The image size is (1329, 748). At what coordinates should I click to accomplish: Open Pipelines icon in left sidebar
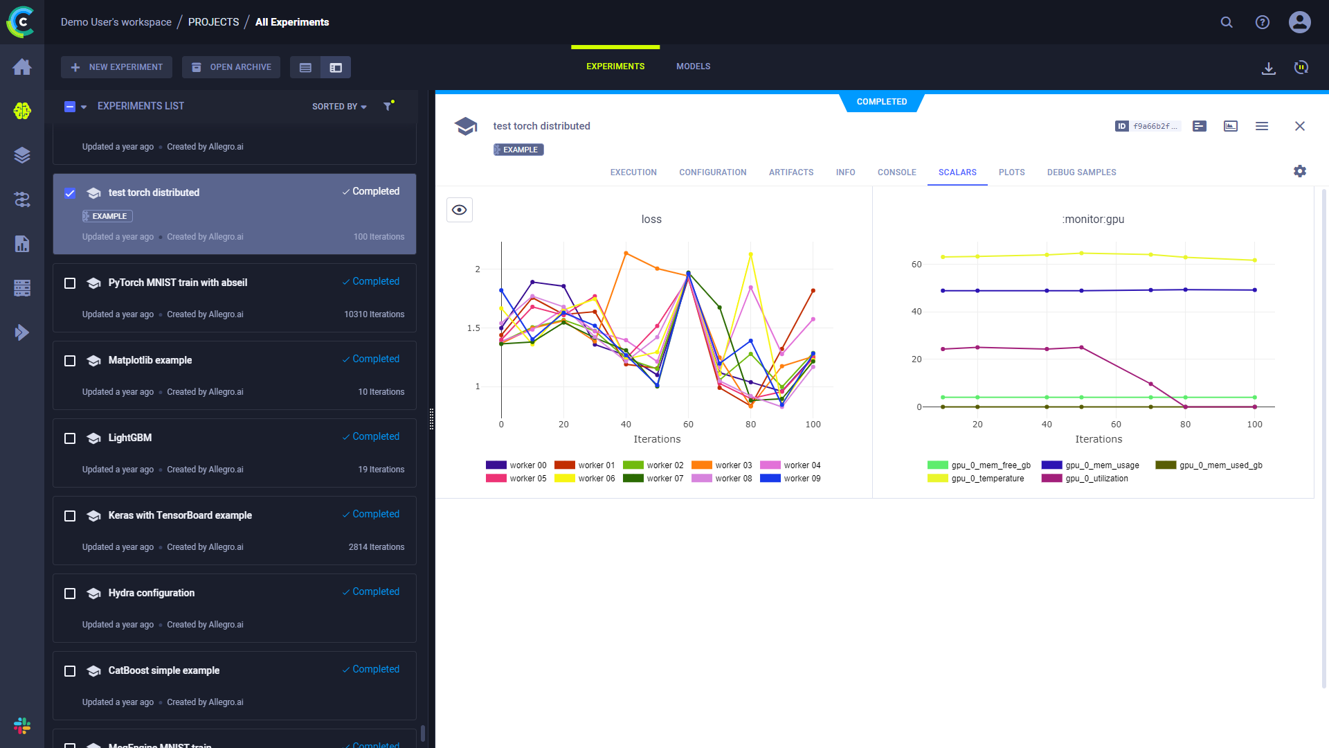tap(22, 199)
